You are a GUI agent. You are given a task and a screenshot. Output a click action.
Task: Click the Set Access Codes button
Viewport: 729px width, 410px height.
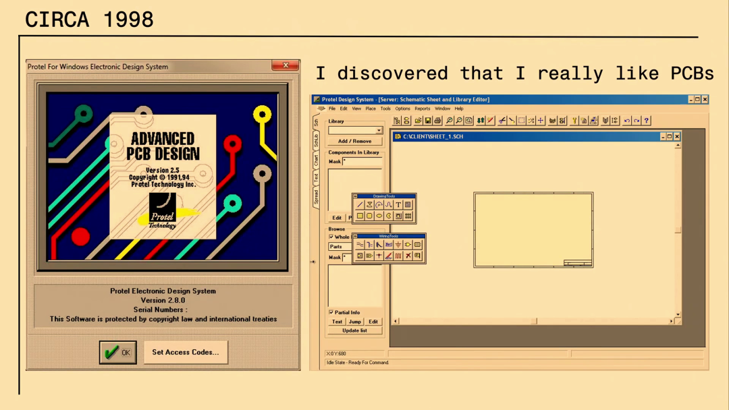click(186, 353)
